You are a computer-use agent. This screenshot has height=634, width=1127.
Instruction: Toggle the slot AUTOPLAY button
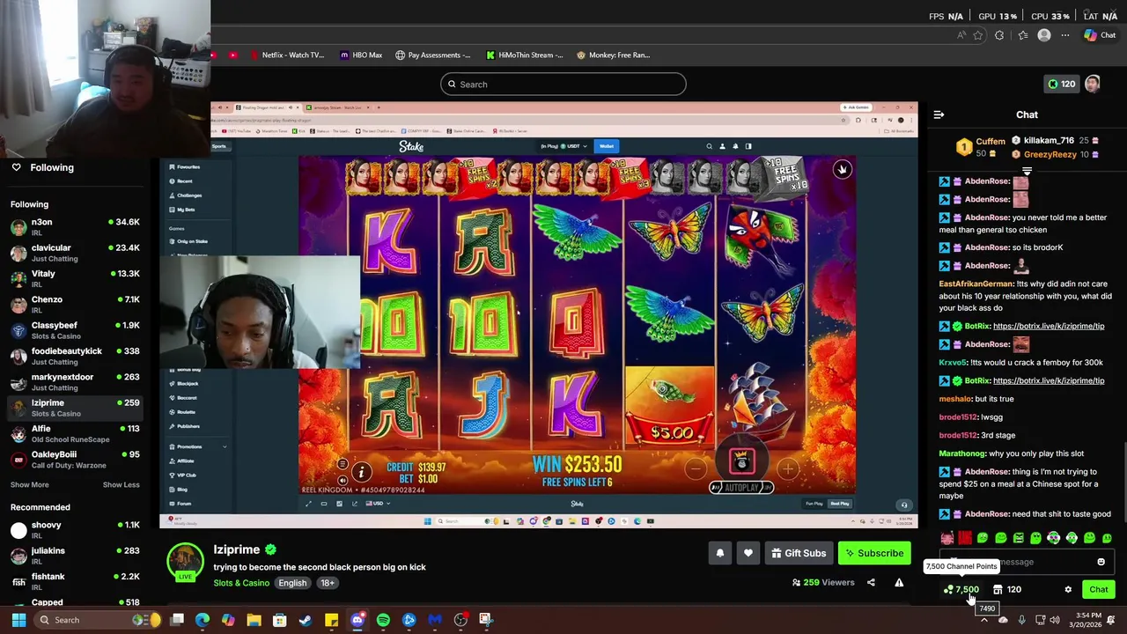point(741,487)
